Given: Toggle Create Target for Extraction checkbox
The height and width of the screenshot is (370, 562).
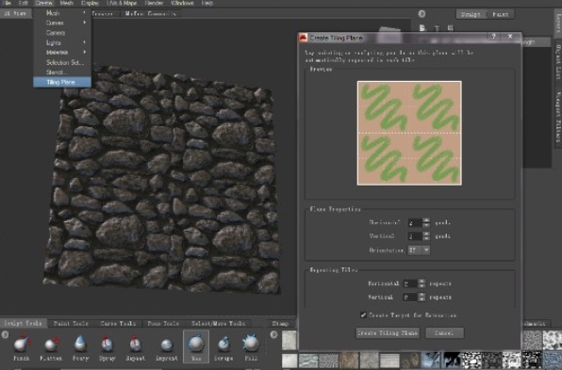Looking at the screenshot, I should click(363, 314).
